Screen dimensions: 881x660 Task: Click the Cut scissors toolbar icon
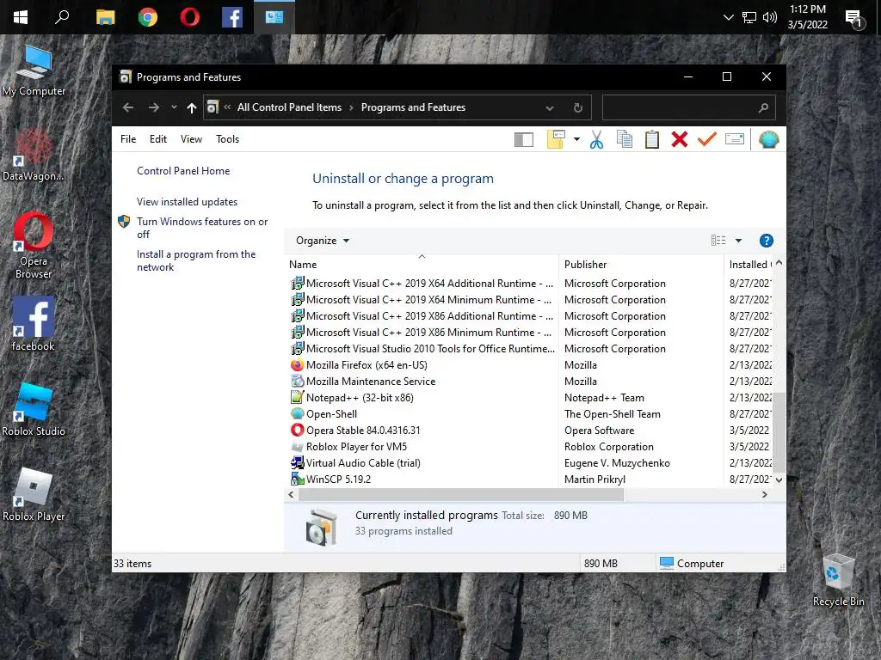[x=597, y=140]
